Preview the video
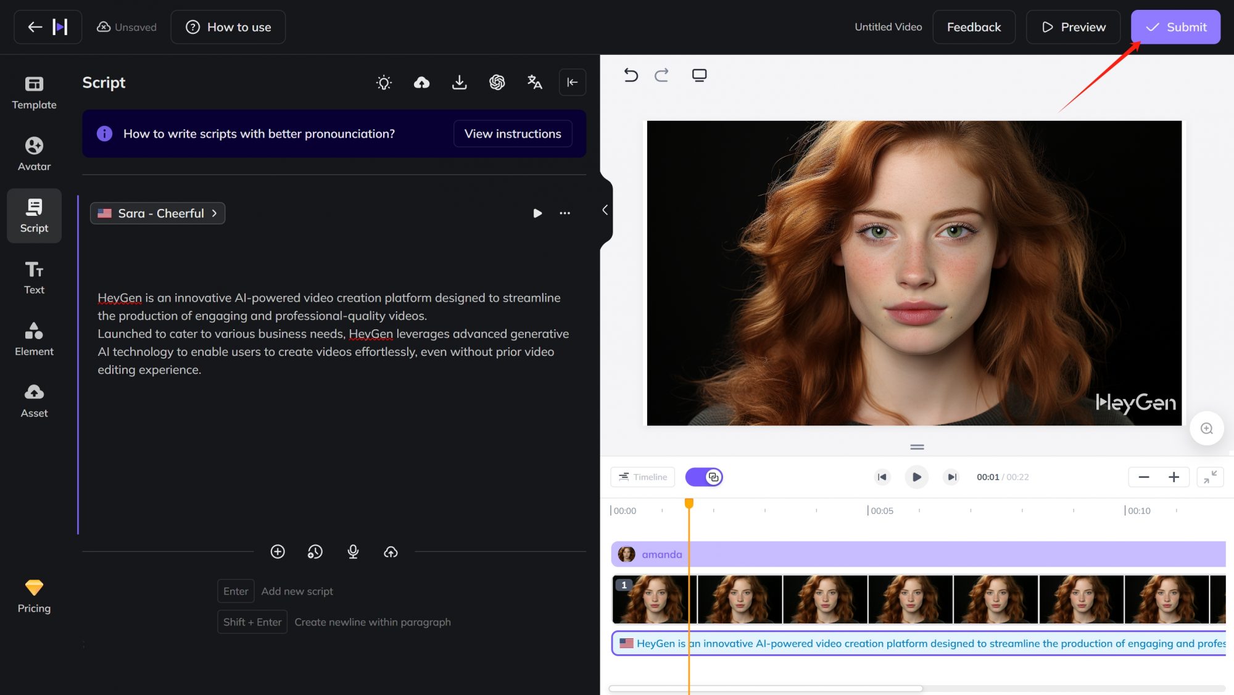1234x695 pixels. click(x=1073, y=27)
